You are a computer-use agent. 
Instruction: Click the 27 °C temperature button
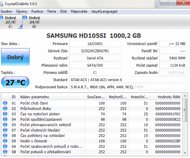(x=15, y=82)
